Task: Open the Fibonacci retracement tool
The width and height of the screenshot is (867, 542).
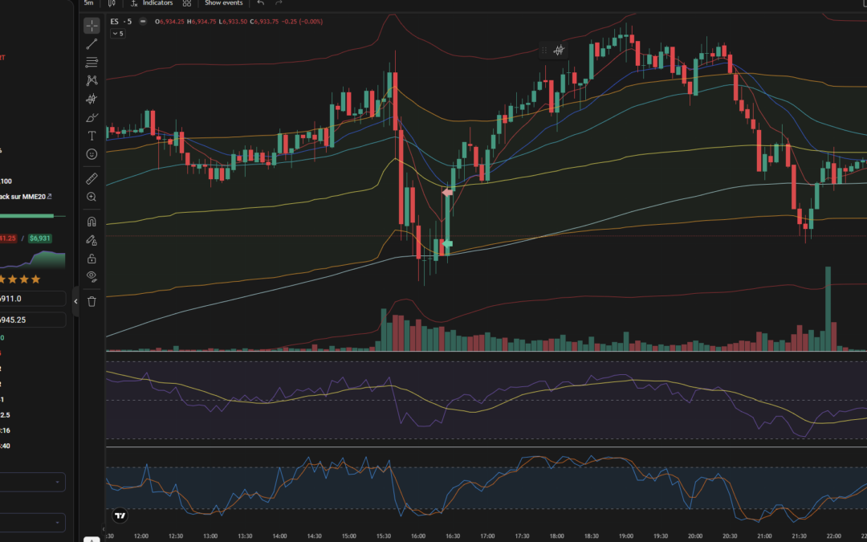Action: pos(92,62)
